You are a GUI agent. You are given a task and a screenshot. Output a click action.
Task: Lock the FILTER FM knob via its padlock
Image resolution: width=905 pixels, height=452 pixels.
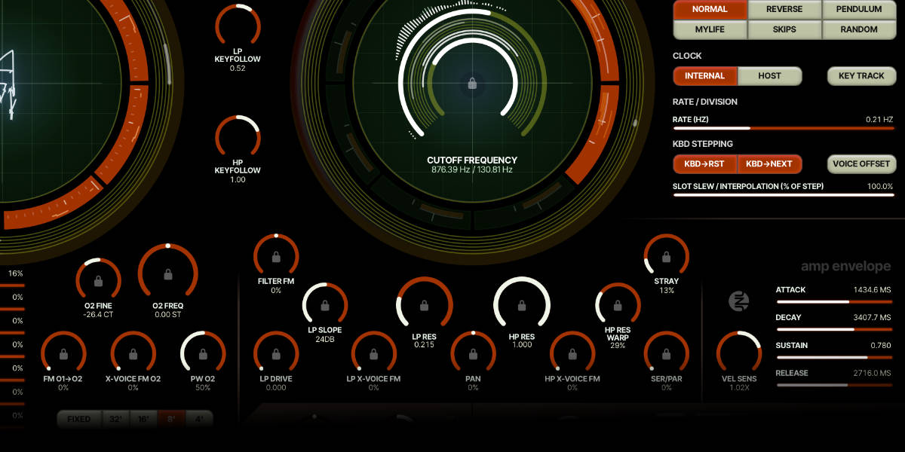tap(276, 257)
